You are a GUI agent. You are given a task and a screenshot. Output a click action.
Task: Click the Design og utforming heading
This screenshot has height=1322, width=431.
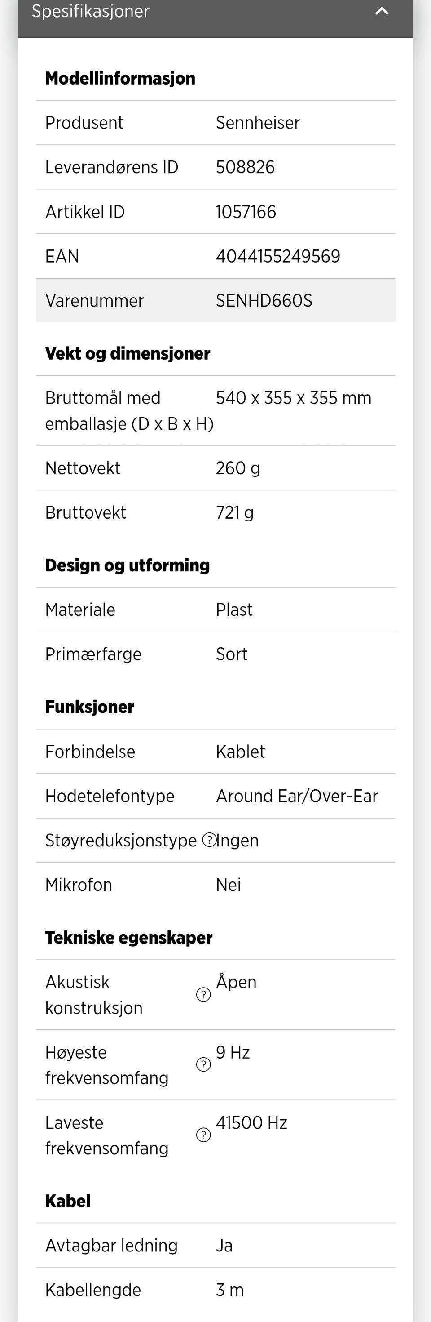(x=127, y=565)
